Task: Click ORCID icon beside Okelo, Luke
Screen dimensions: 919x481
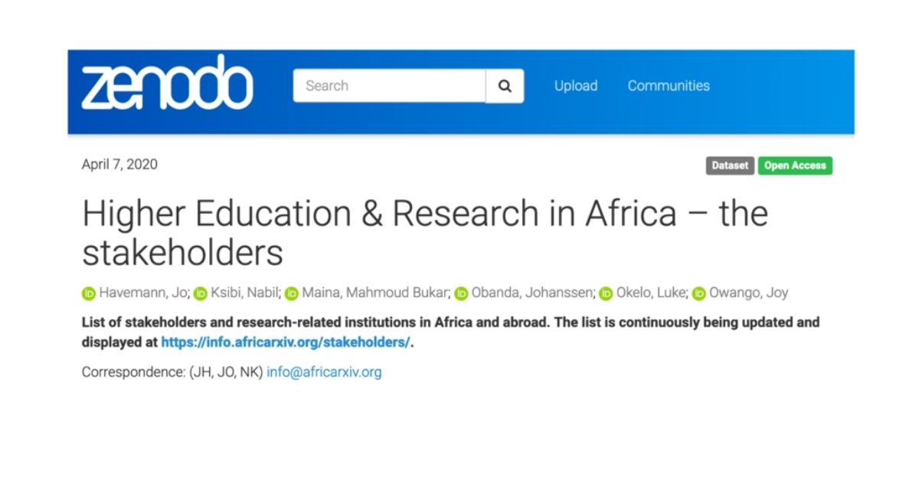Action: [x=606, y=293]
